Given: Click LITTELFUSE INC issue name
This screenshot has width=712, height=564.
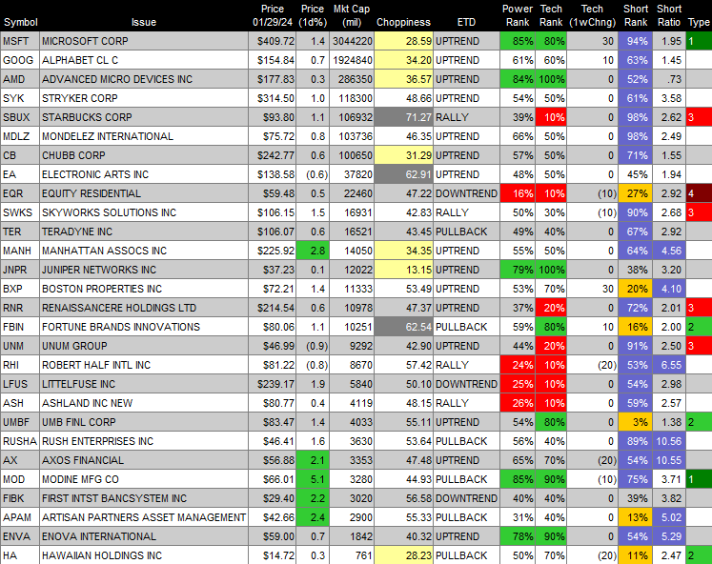Looking at the screenshot, I should 78,384.
